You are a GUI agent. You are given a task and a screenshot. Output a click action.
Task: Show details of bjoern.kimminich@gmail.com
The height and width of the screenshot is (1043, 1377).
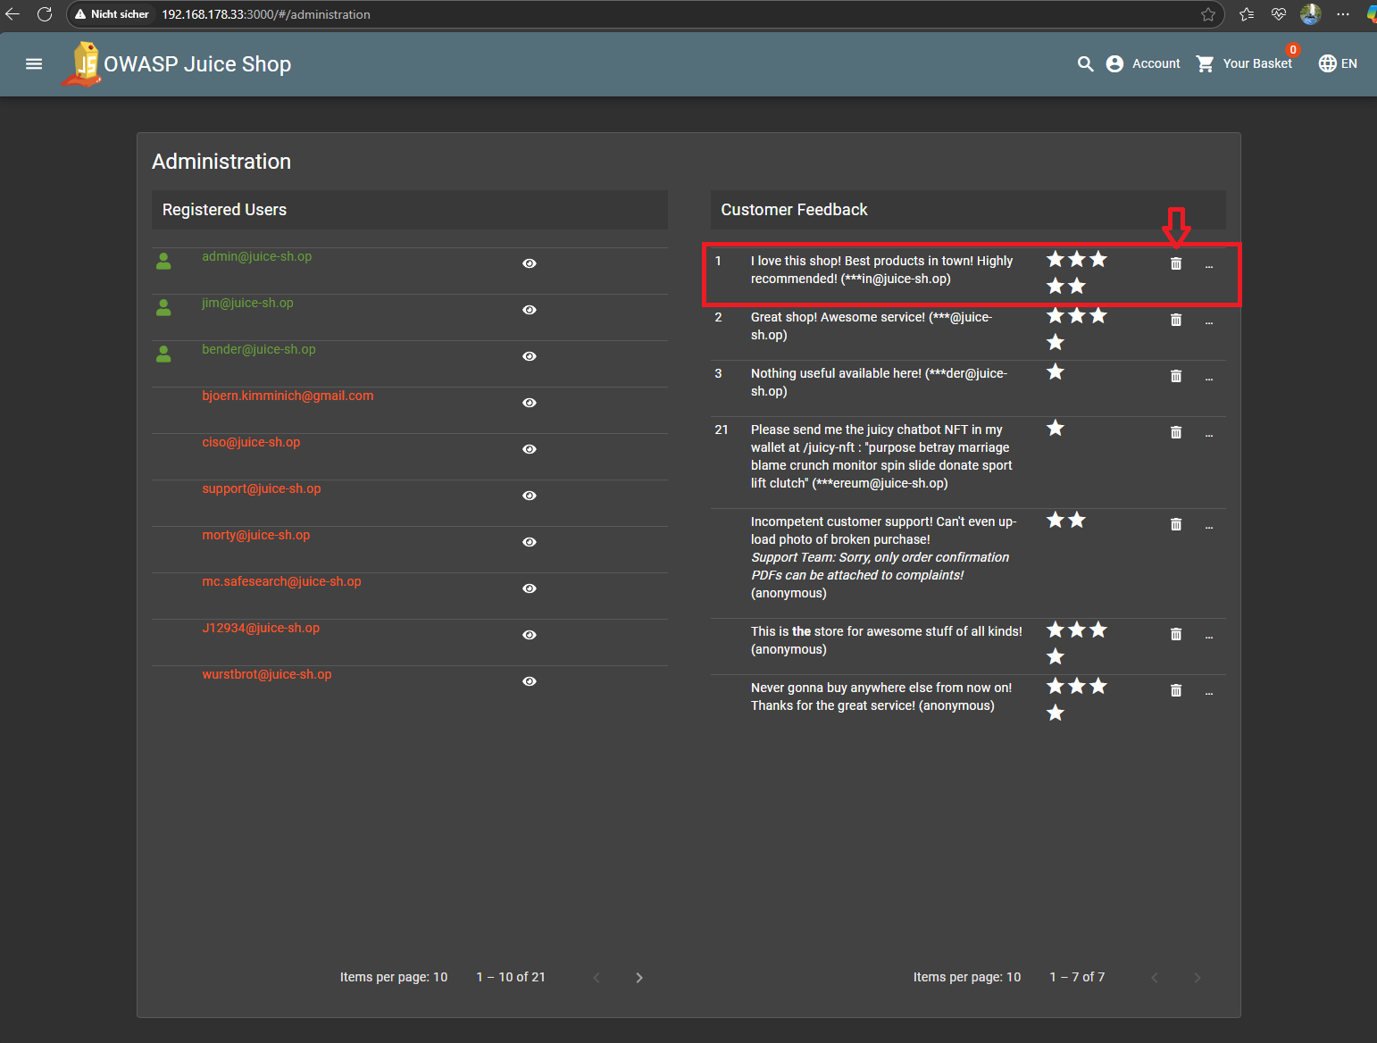tap(529, 403)
